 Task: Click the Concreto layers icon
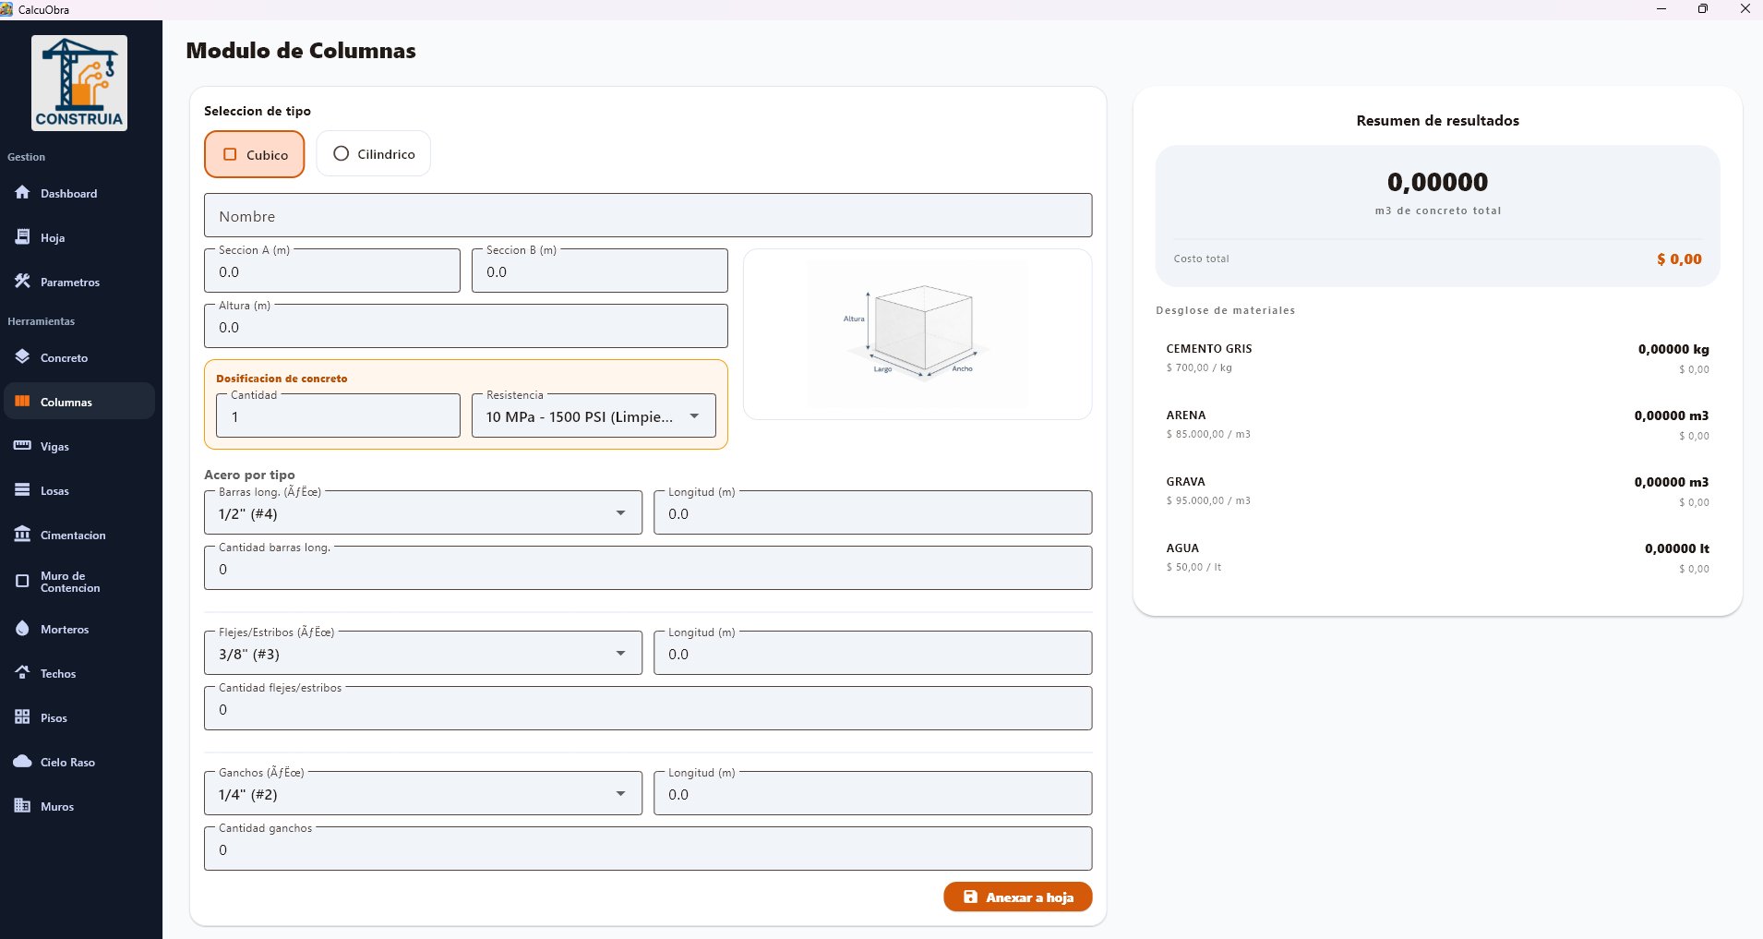pyautogui.click(x=22, y=357)
